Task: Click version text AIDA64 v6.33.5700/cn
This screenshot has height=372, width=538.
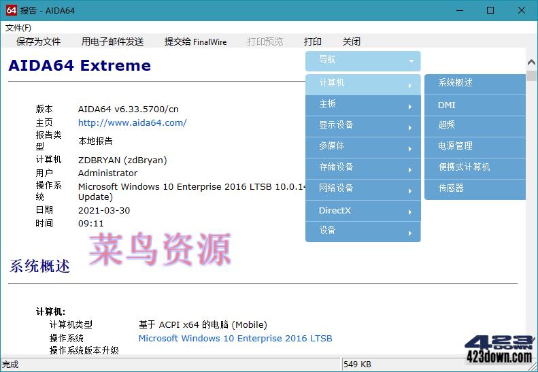Action: pos(129,109)
